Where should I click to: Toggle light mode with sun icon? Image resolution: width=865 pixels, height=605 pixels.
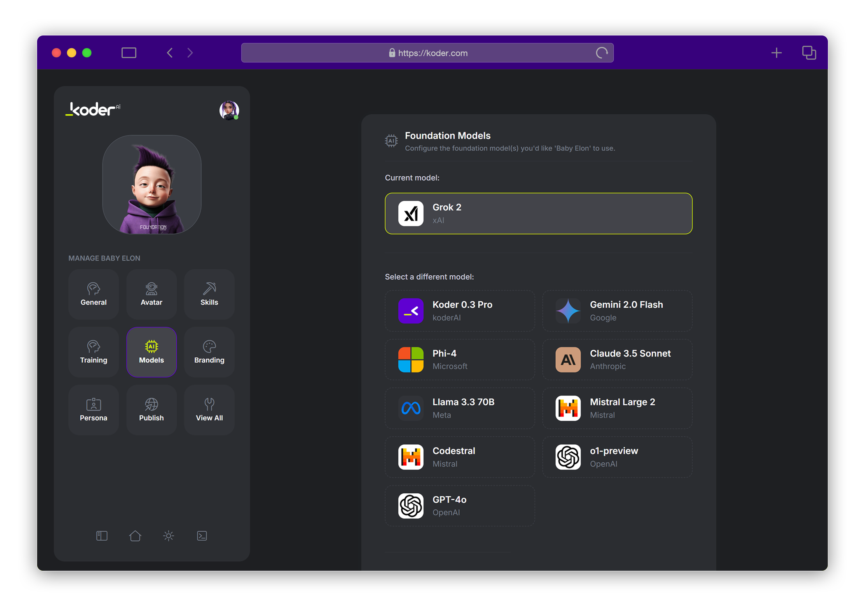[x=168, y=536]
